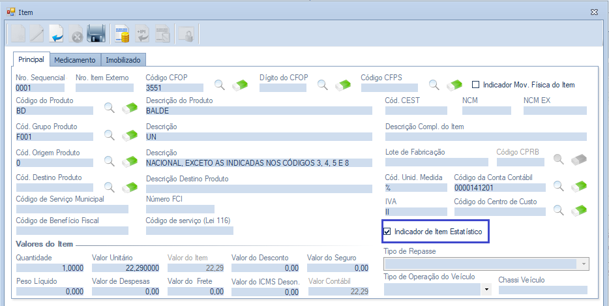Click the Chassi Veículo field

tap(543, 290)
